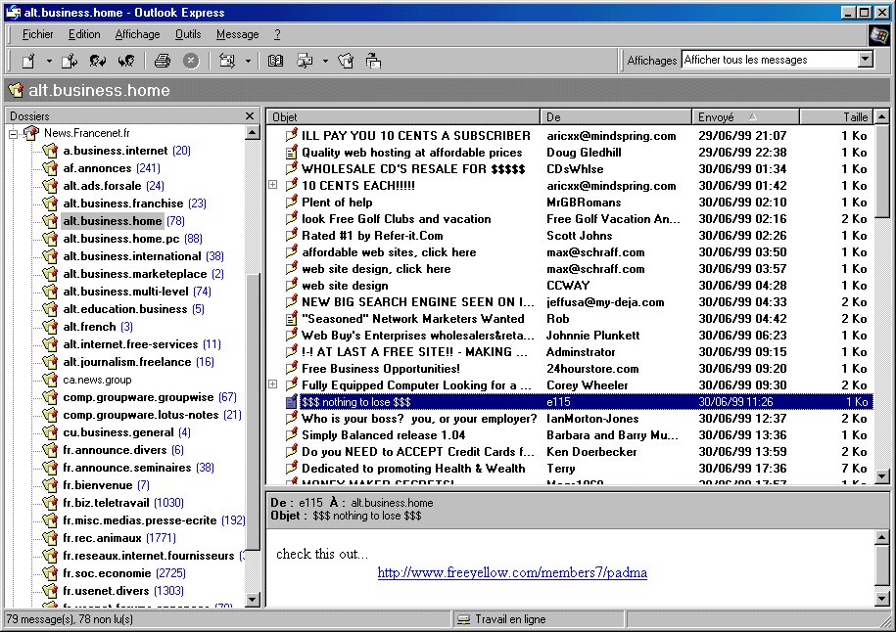The image size is (896, 632).
Task: Click the ca.news.group folder icon
Action: pyautogui.click(x=50, y=380)
